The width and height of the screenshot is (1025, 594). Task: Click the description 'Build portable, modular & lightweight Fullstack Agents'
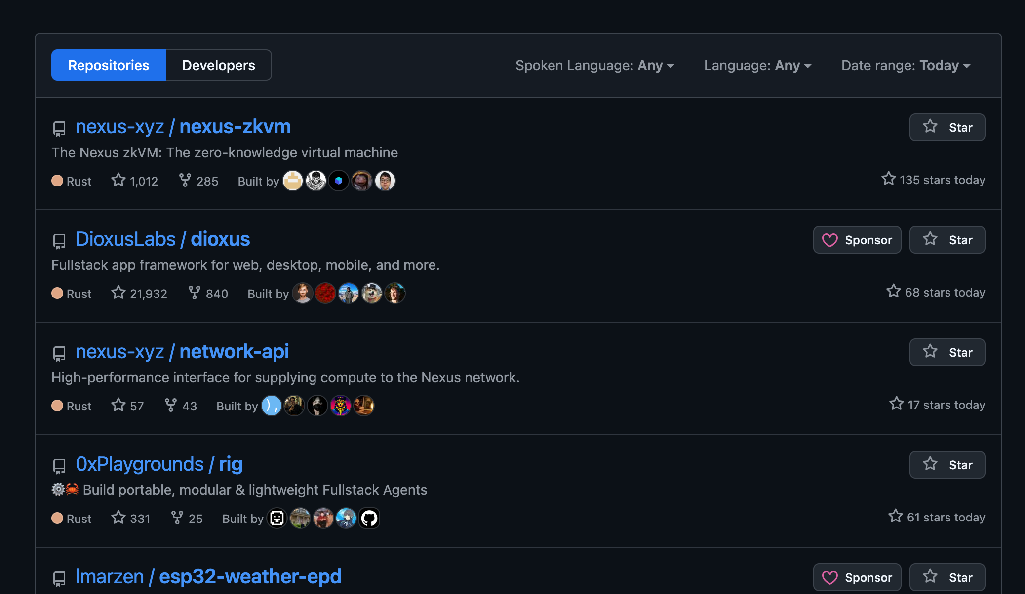pyautogui.click(x=255, y=490)
